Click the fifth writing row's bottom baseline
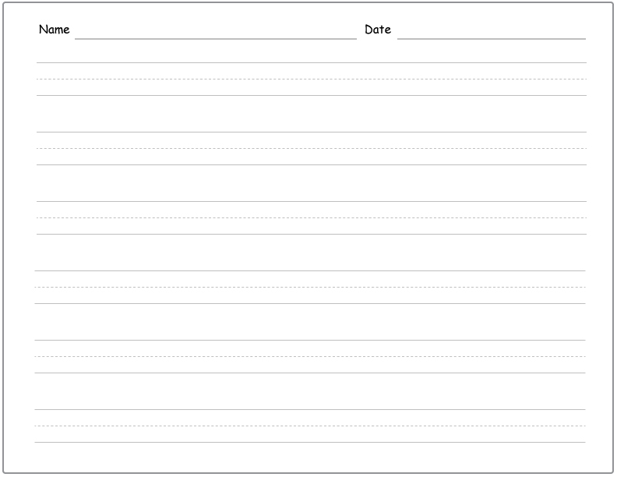The image size is (617, 477). (x=310, y=373)
